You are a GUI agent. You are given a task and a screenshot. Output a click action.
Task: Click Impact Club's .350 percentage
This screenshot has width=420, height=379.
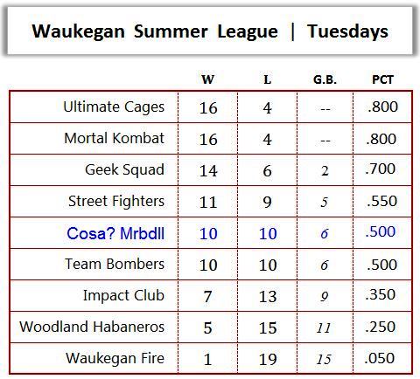click(382, 295)
